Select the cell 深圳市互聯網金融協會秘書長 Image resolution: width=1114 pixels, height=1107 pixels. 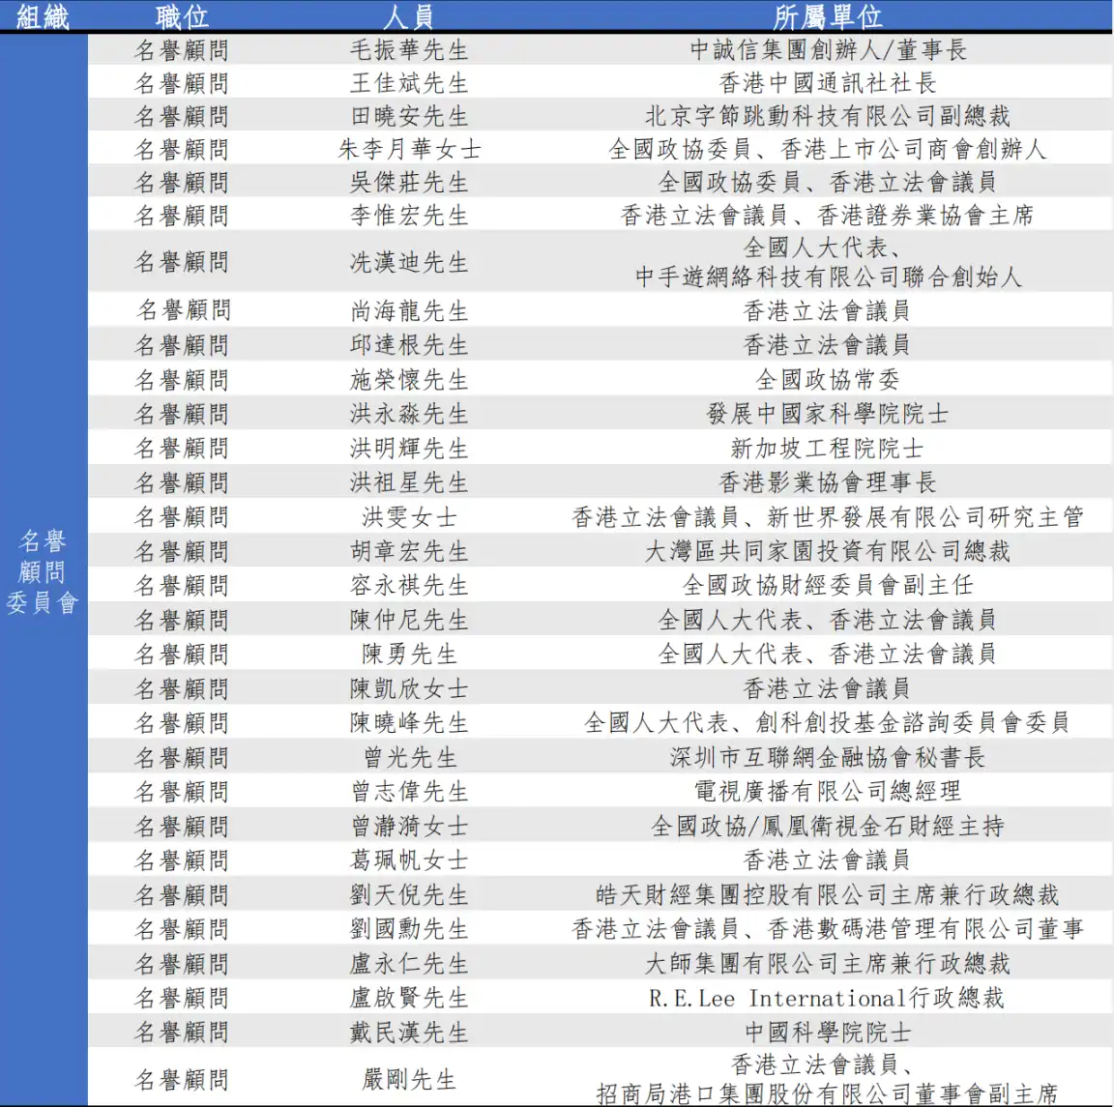coord(829,757)
